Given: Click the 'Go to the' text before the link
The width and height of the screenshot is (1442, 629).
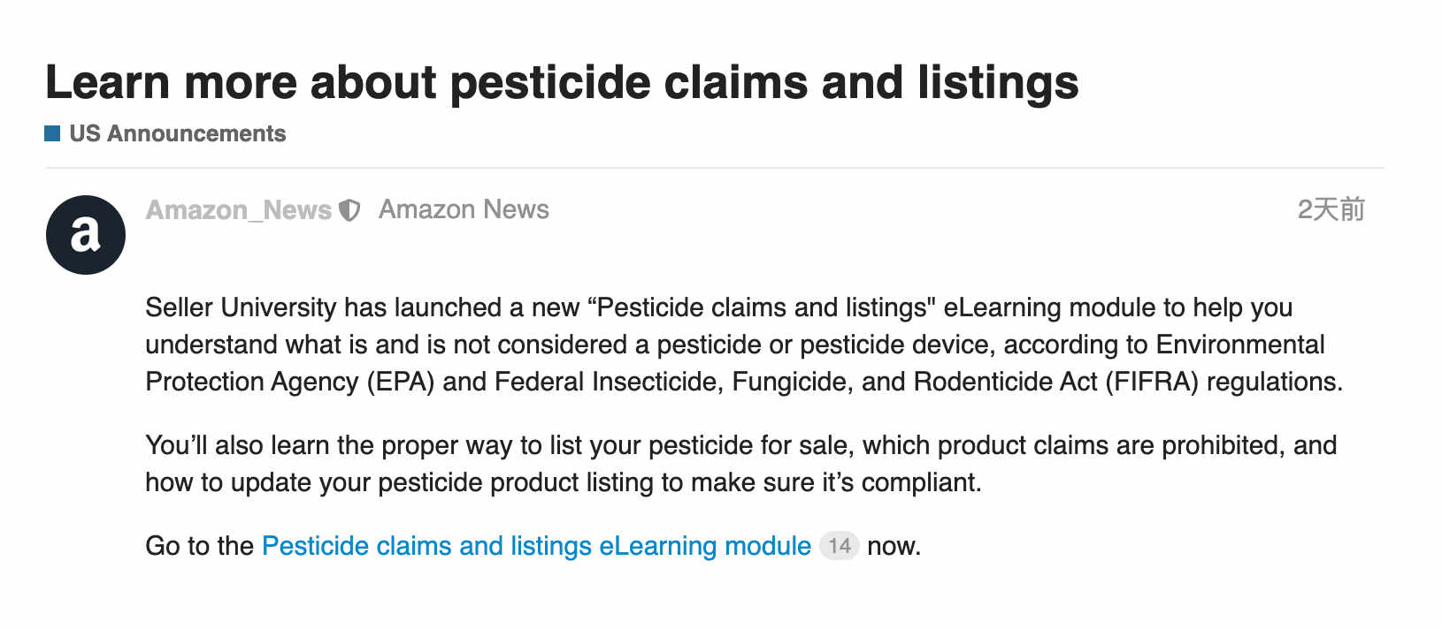Looking at the screenshot, I should click(200, 546).
